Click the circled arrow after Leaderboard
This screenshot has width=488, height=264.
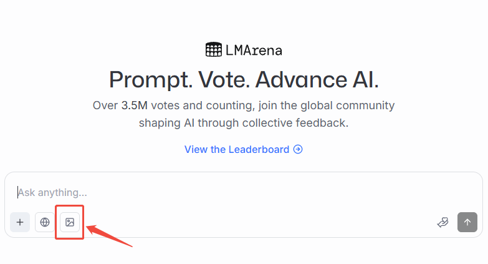(x=299, y=150)
